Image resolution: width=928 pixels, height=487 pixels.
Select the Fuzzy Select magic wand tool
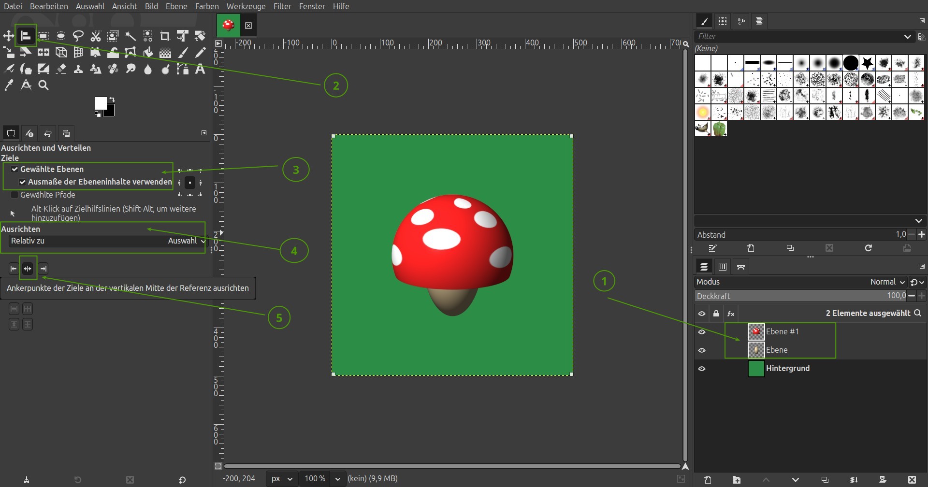pyautogui.click(x=130, y=36)
